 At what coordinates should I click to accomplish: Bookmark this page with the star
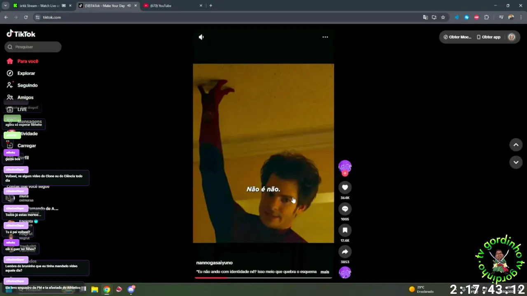point(443,17)
